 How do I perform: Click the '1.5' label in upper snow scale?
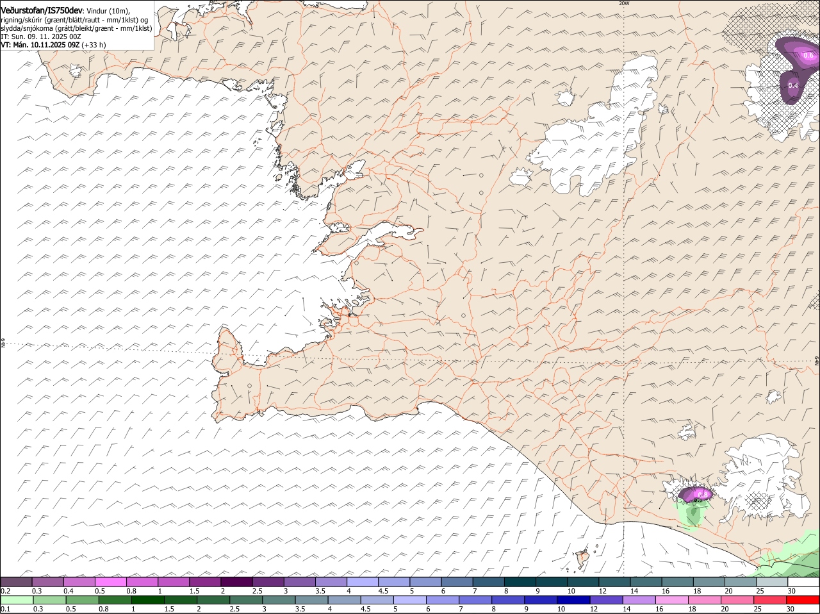click(193, 591)
